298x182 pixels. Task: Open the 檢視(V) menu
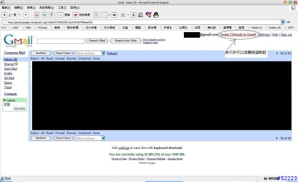pyautogui.click(x=31, y=7)
